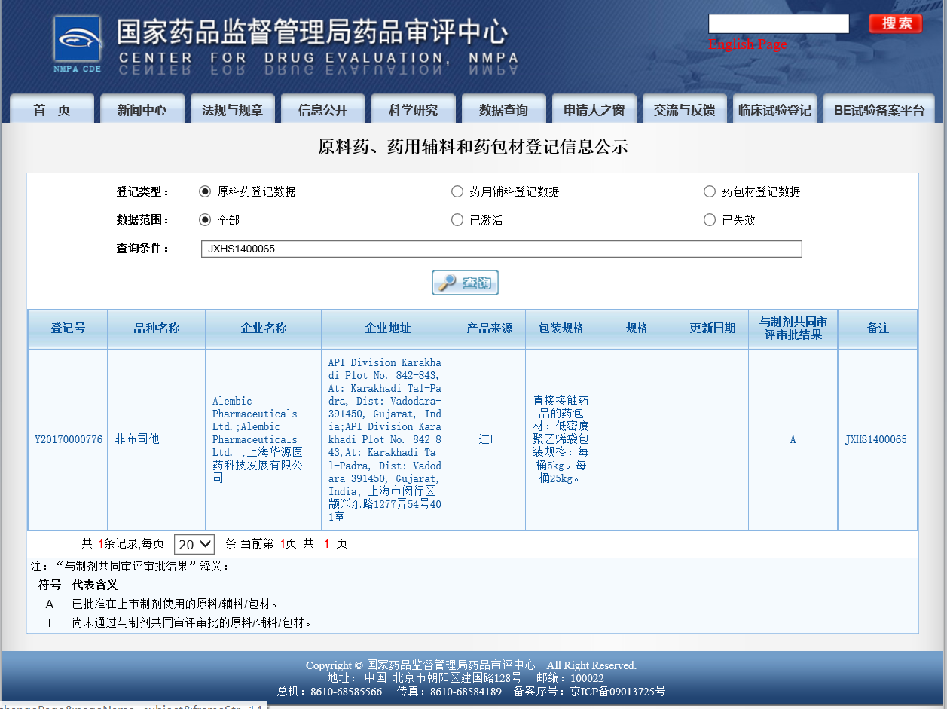Viewport: 947px width, 709px height.
Task: Click the 查询条件 input field
Action: (x=500, y=249)
